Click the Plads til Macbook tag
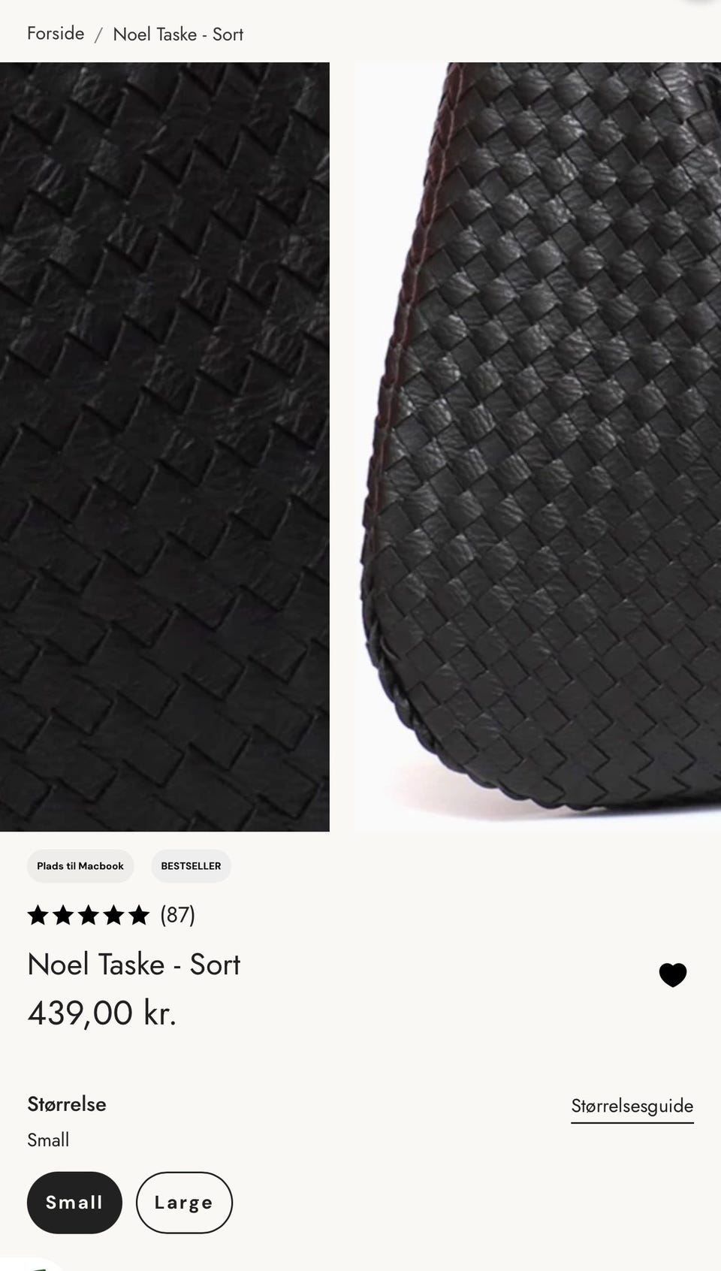 pos(80,866)
